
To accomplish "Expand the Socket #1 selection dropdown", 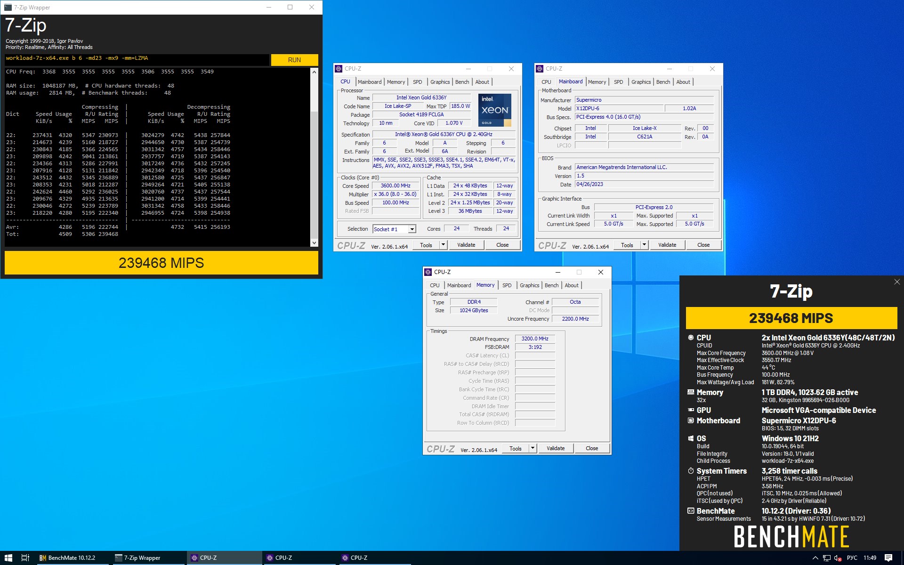I will pyautogui.click(x=412, y=229).
